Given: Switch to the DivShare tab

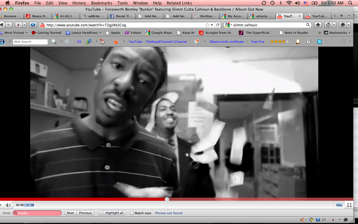Looking at the screenshot, I should [x=206, y=16].
